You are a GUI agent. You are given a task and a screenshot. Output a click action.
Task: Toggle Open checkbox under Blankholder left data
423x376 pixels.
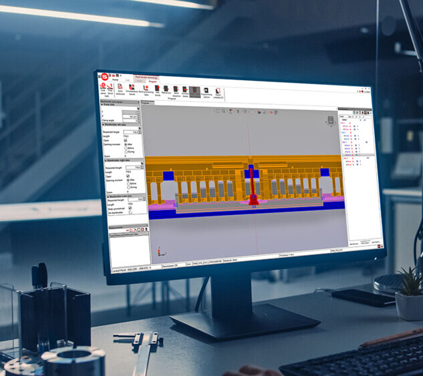coord(124,140)
